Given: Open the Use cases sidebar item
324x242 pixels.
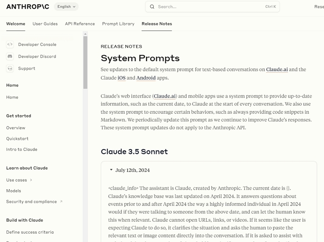Looking at the screenshot, I should (17, 180).
